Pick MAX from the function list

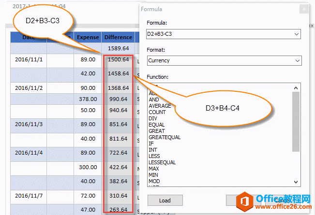tap(154, 169)
